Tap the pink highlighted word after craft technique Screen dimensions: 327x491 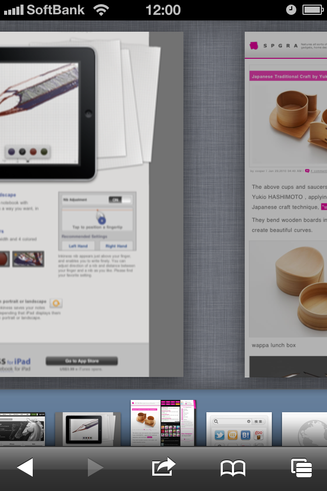[x=324, y=207]
